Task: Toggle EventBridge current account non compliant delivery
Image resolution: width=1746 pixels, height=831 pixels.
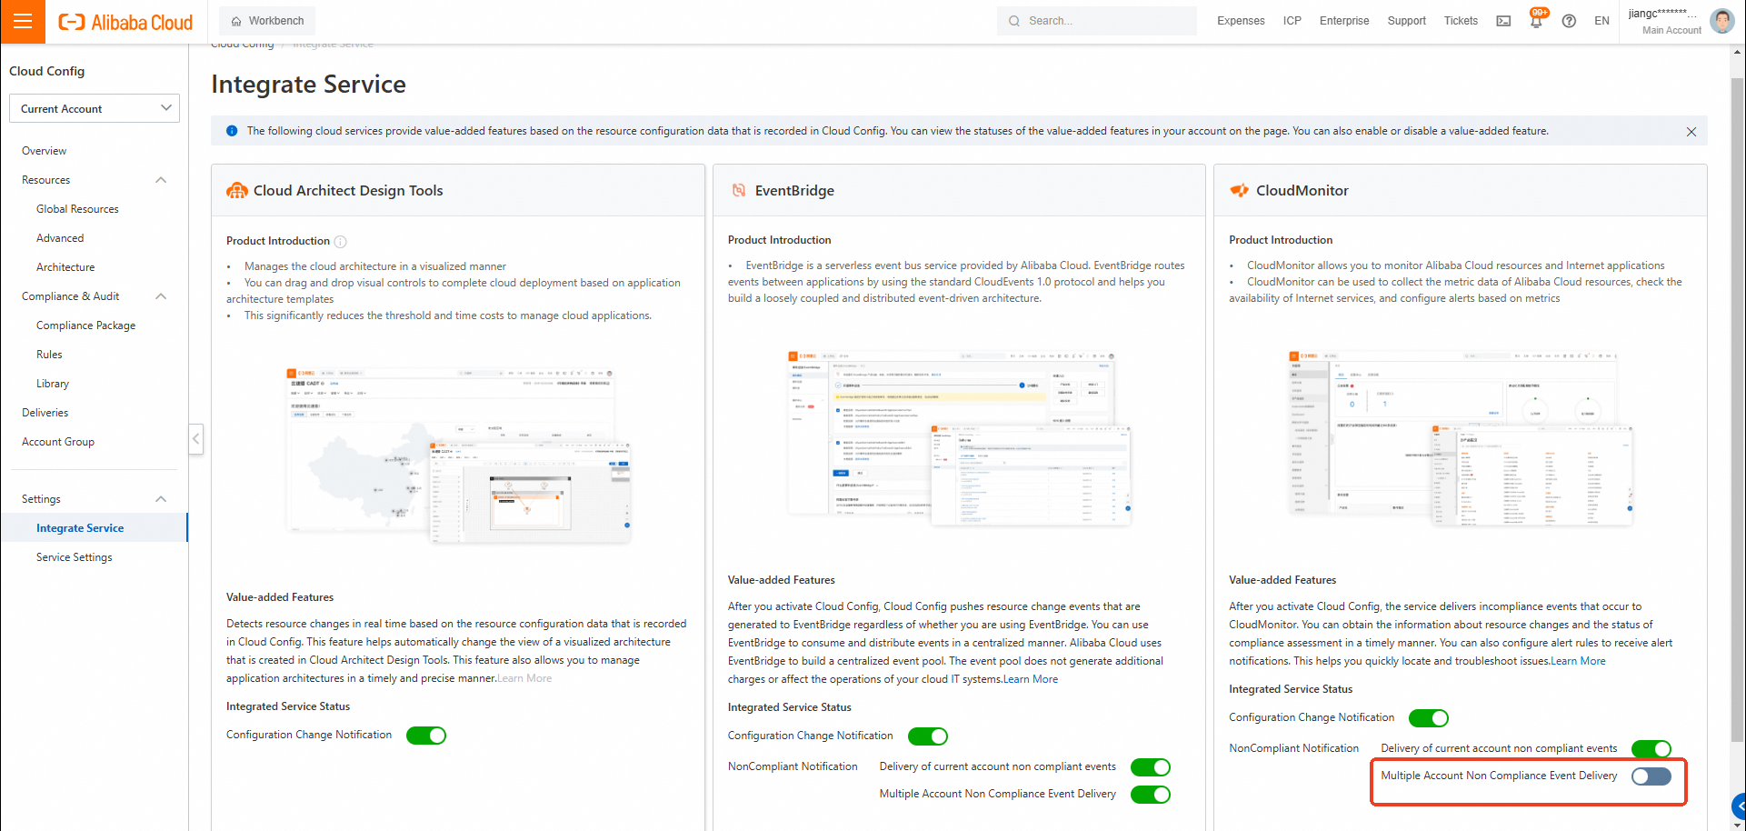Action: tap(1151, 767)
